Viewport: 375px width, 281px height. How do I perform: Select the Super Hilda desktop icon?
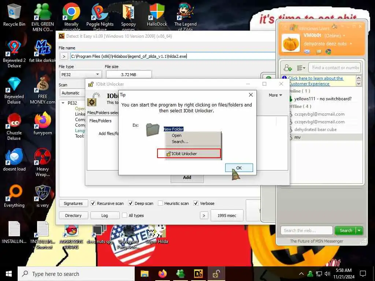(157, 234)
